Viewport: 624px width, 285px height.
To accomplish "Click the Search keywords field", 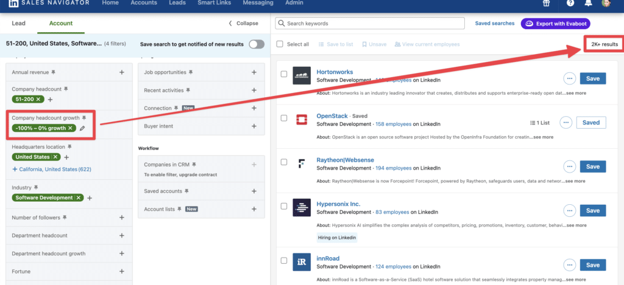I will [x=370, y=24].
